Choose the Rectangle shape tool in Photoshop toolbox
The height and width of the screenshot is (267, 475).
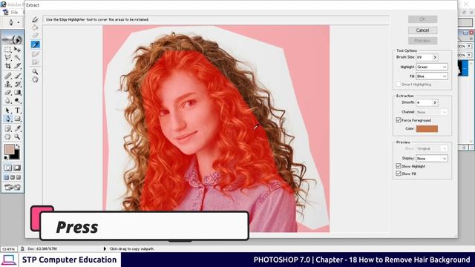pyautogui.click(x=17, y=119)
